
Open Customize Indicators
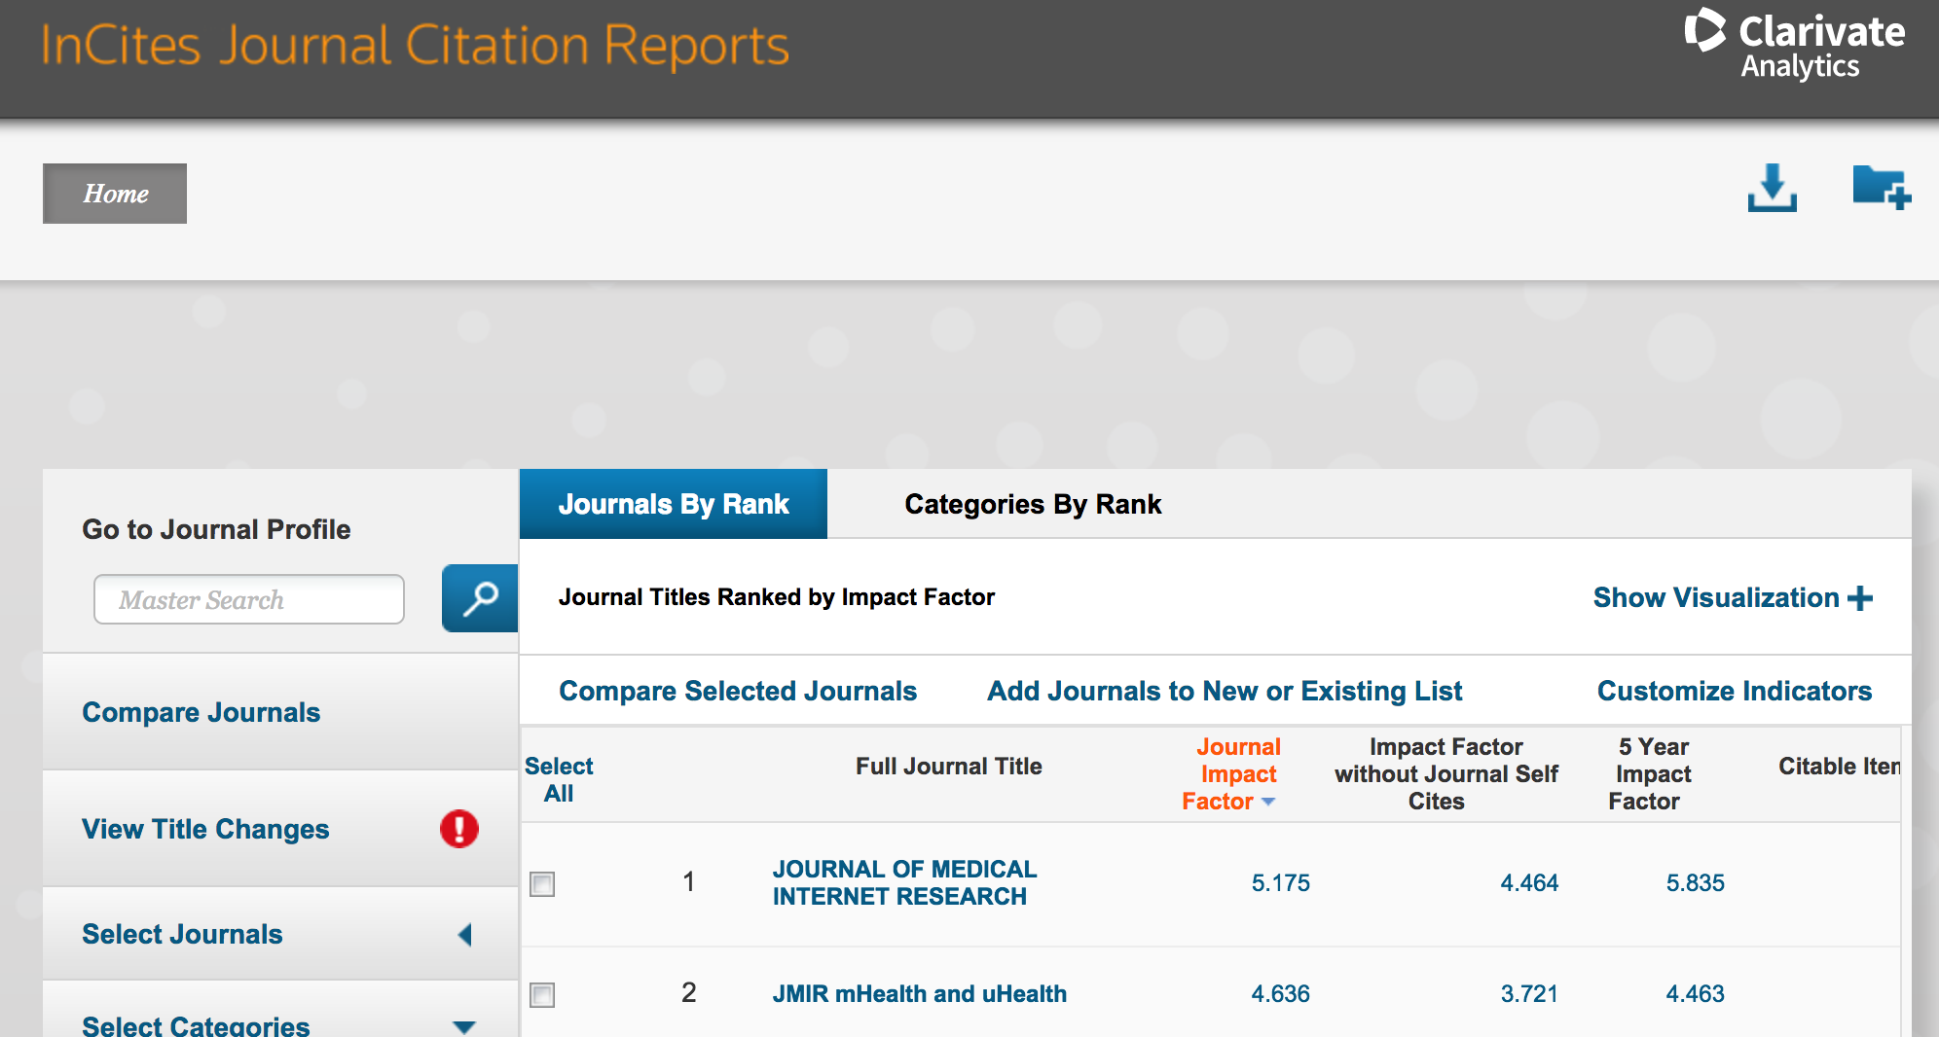coord(1734,691)
